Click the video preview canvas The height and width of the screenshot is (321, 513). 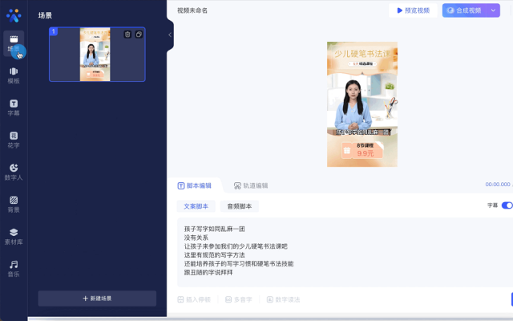point(362,104)
